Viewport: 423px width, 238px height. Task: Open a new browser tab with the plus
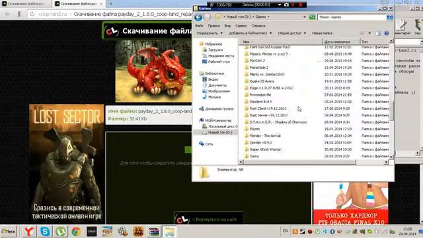pos(110,3)
